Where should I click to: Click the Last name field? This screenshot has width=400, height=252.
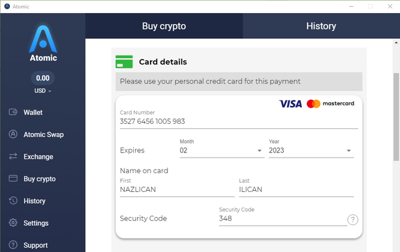(296, 189)
